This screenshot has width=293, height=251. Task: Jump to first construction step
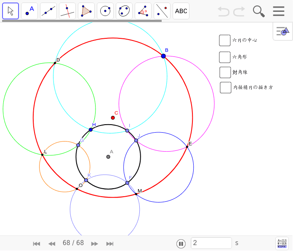pyautogui.click(x=37, y=244)
